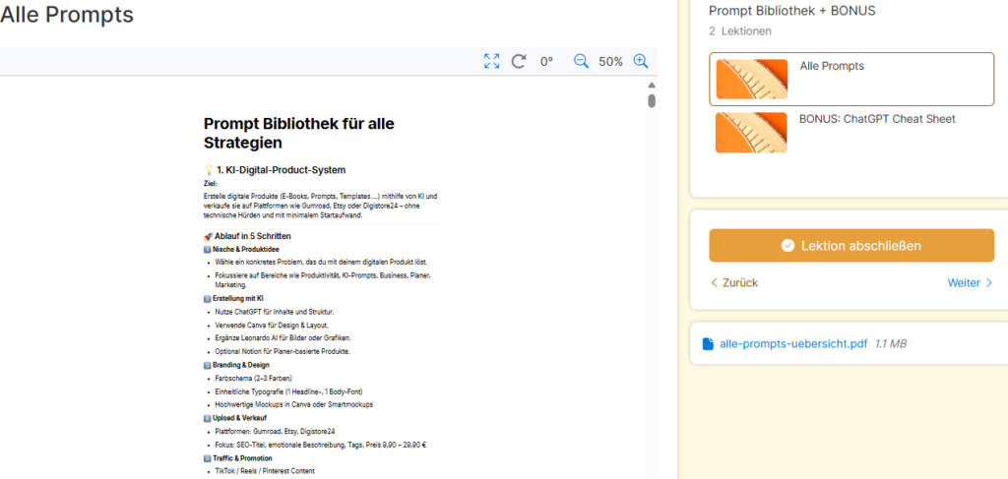Download alle-prompts-uebersicht.pdf file
The image size is (1008, 479).
[x=793, y=344]
